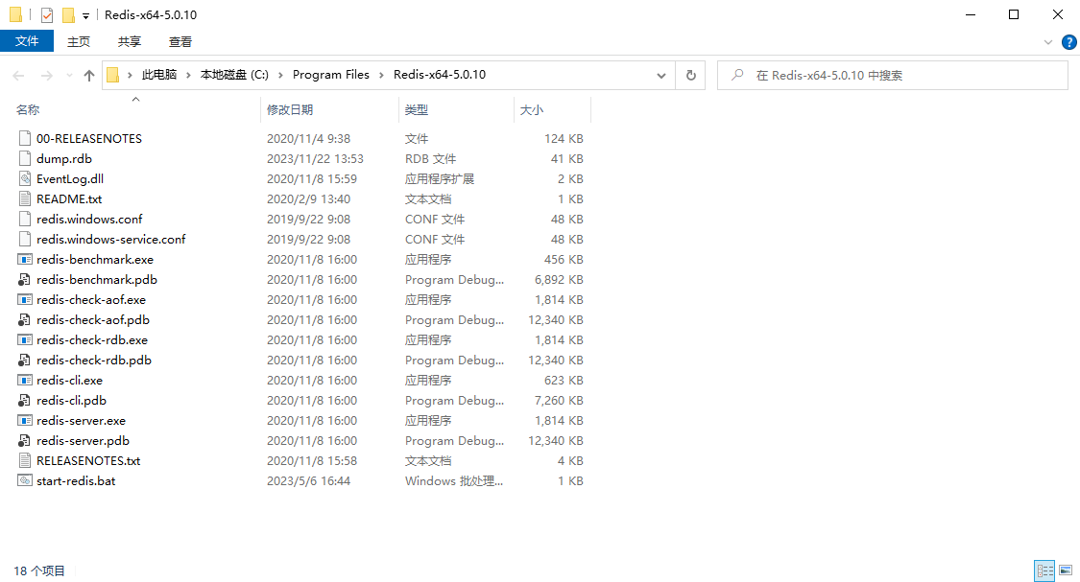Open the 共享 ribbon tab

130,41
